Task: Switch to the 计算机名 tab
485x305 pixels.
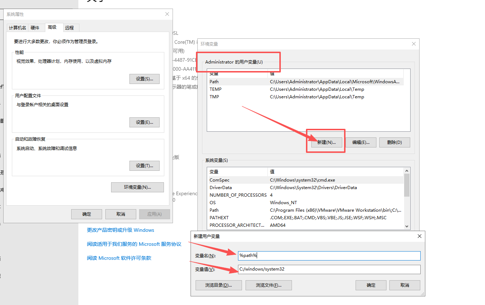Action: click(x=17, y=28)
